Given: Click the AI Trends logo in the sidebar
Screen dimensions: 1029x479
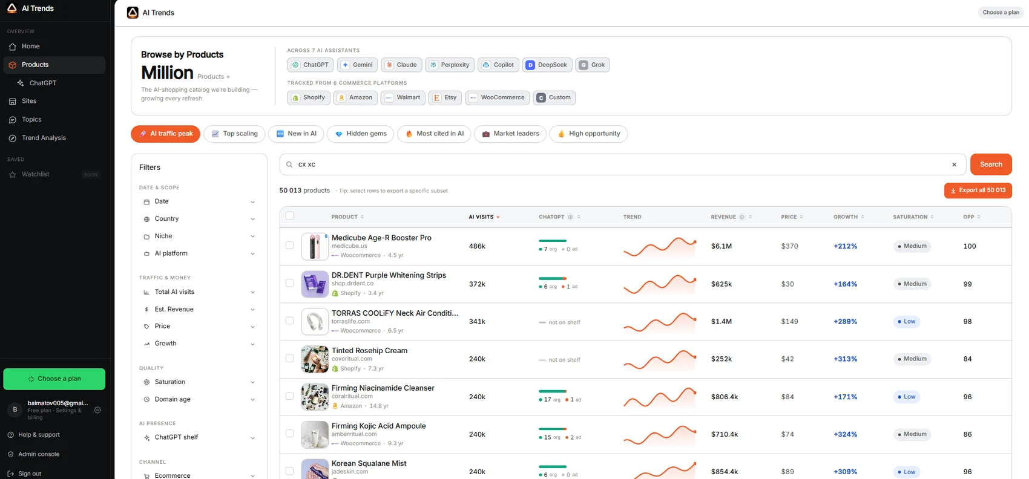Looking at the screenshot, I should coord(12,8).
